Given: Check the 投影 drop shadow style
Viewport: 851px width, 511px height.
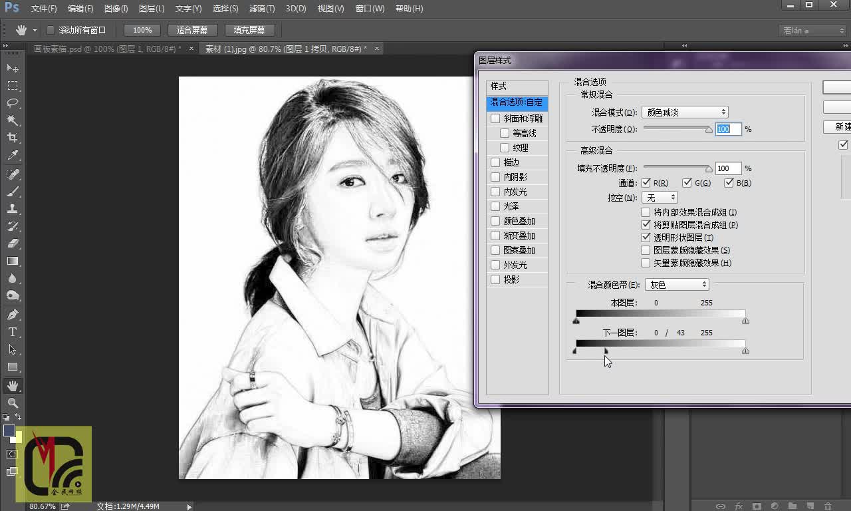Looking at the screenshot, I should [495, 279].
